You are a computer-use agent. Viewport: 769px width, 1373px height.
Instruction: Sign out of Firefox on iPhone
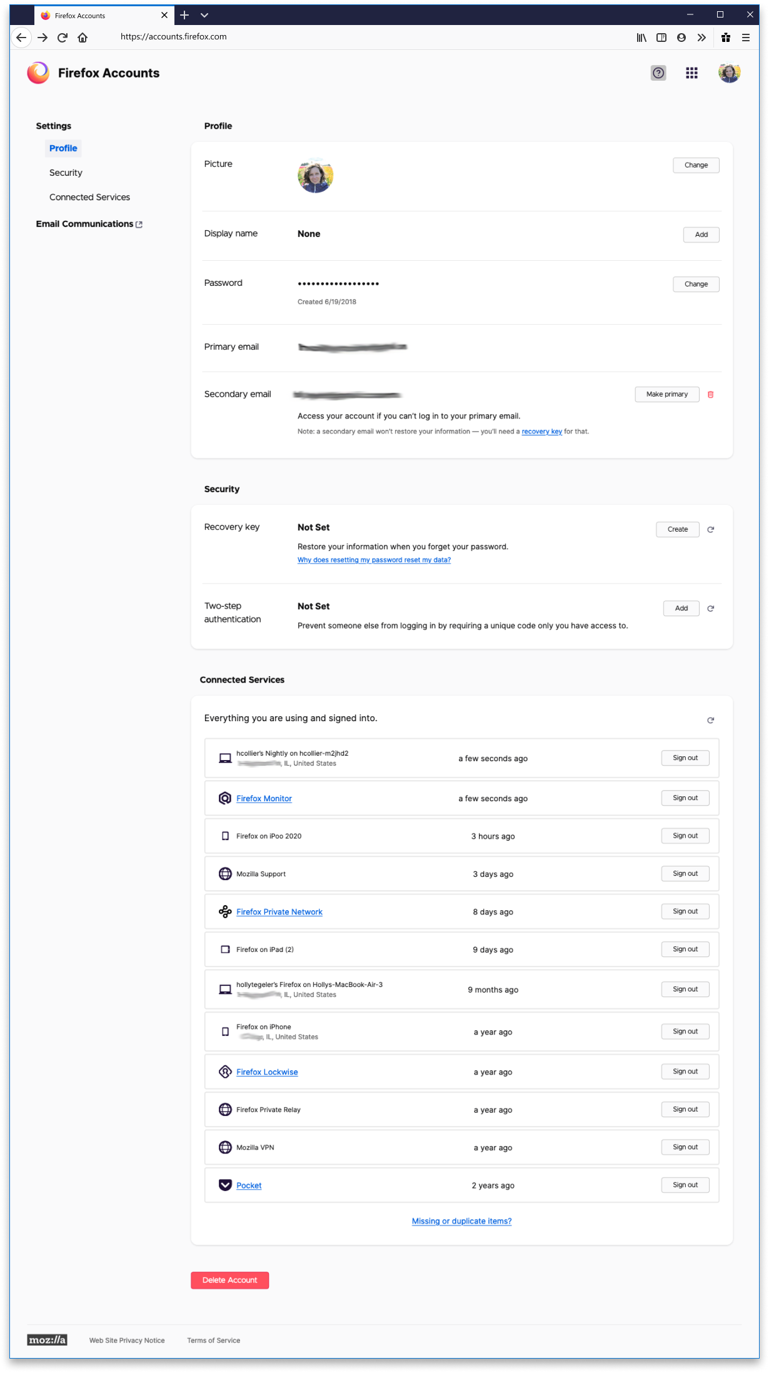(685, 1031)
